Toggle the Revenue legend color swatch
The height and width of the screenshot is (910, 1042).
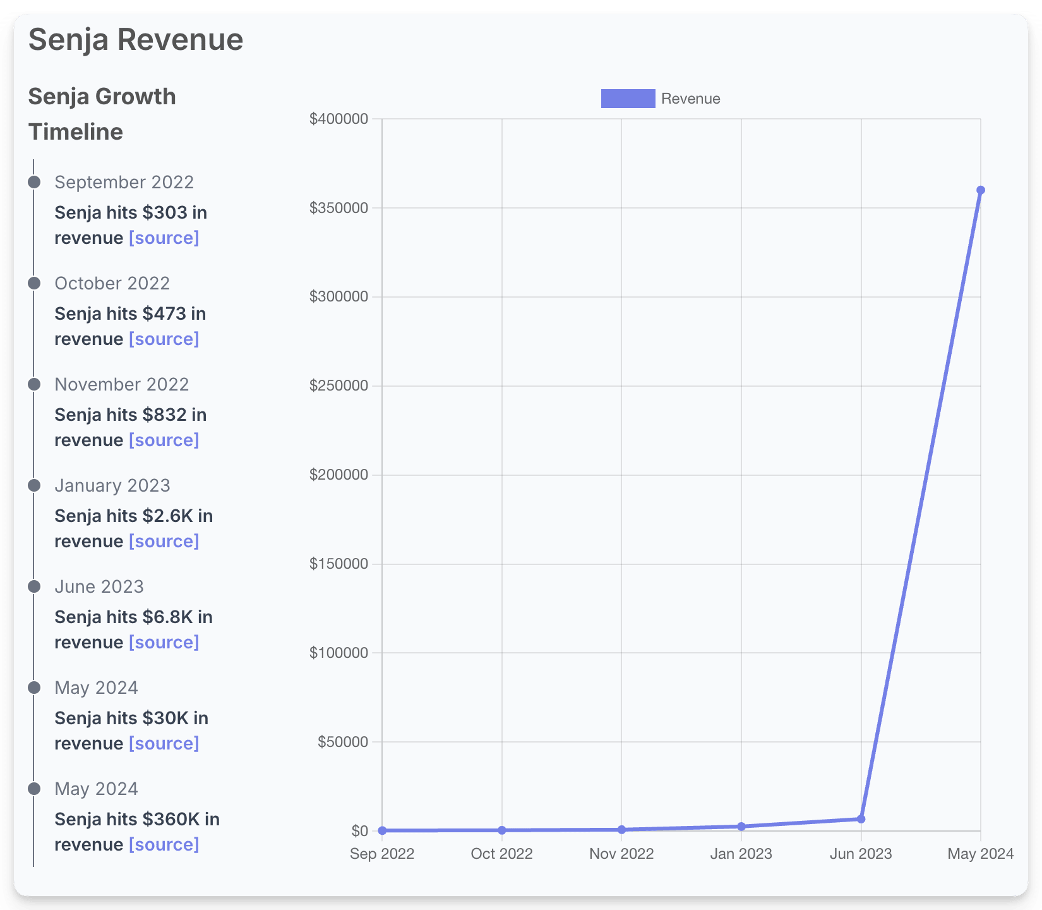coord(628,99)
